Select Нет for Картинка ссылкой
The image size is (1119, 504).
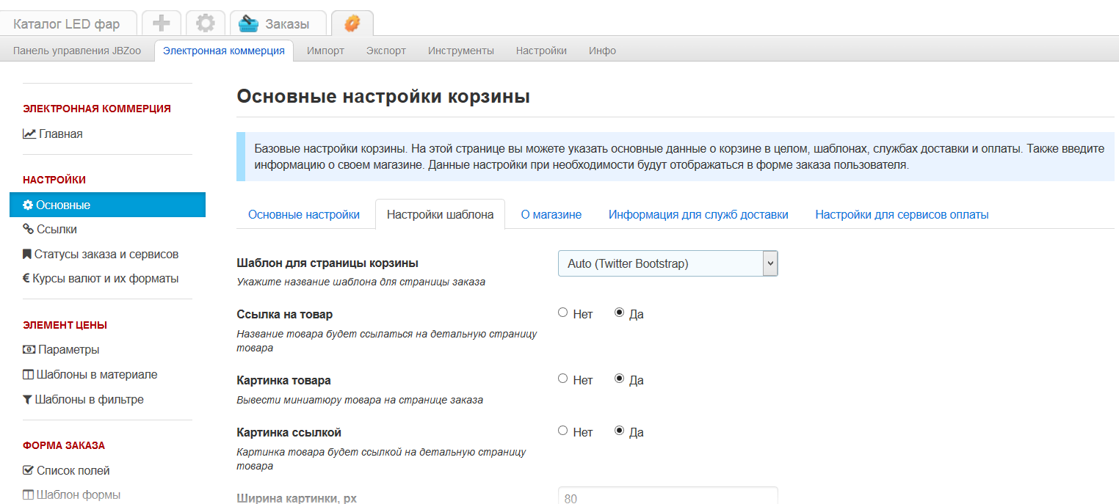click(x=563, y=431)
